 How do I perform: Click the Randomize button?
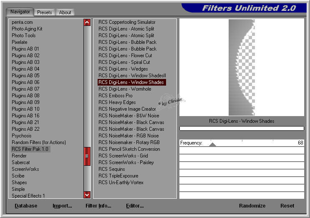tap(252, 206)
